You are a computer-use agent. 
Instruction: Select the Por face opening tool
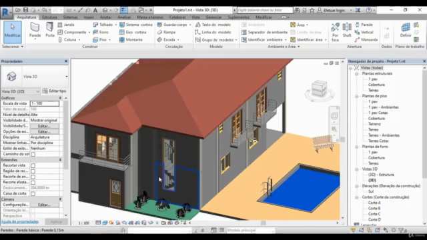click(335, 32)
